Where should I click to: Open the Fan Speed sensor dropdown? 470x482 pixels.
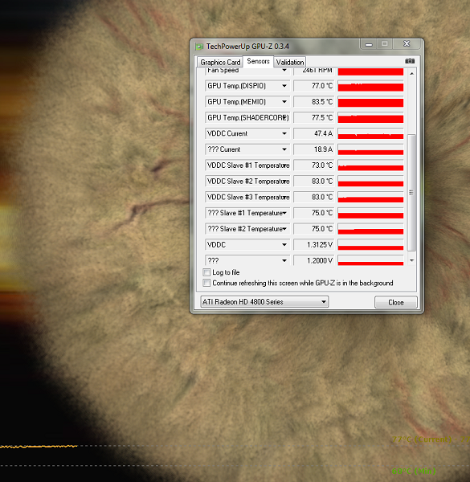pyautogui.click(x=284, y=71)
